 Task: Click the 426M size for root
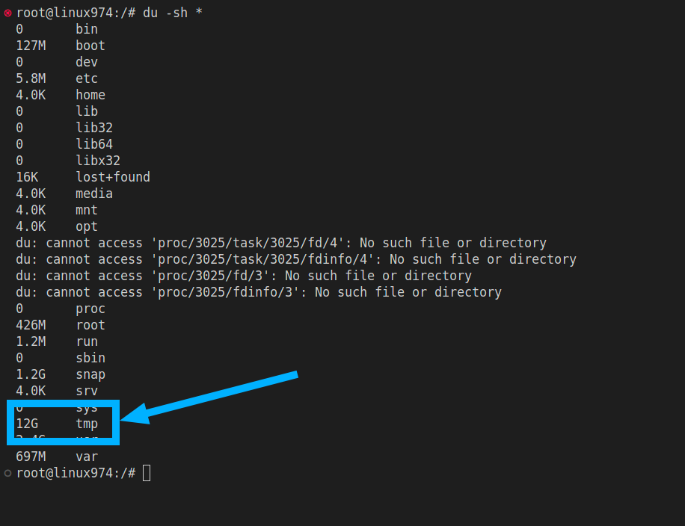click(x=31, y=325)
